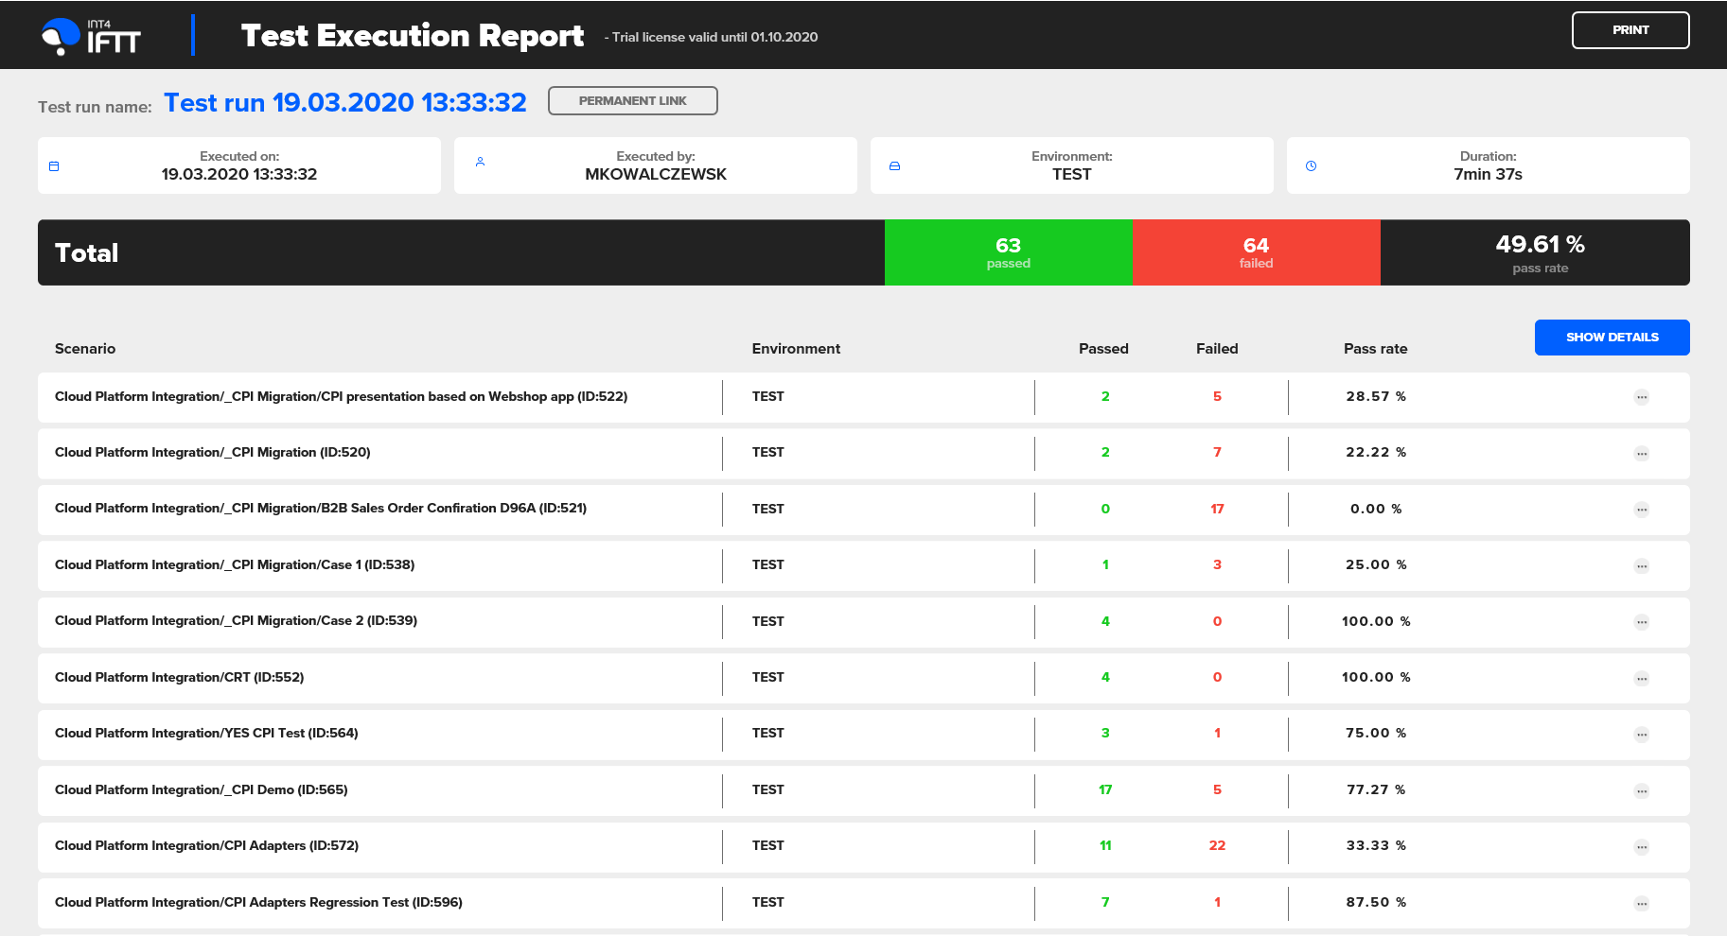Click the red 64 failed tile
Viewport: 1727px width, 936px height.
tap(1256, 252)
